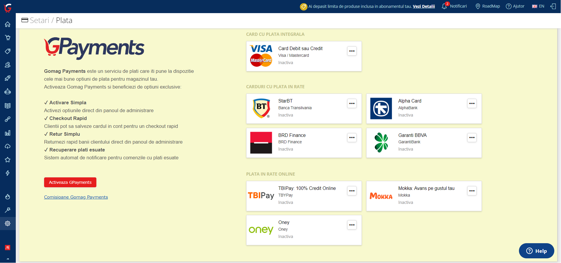
Task: Click the RoadMap location pin
Action: [487, 6]
